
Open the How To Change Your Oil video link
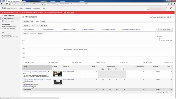[35, 72]
